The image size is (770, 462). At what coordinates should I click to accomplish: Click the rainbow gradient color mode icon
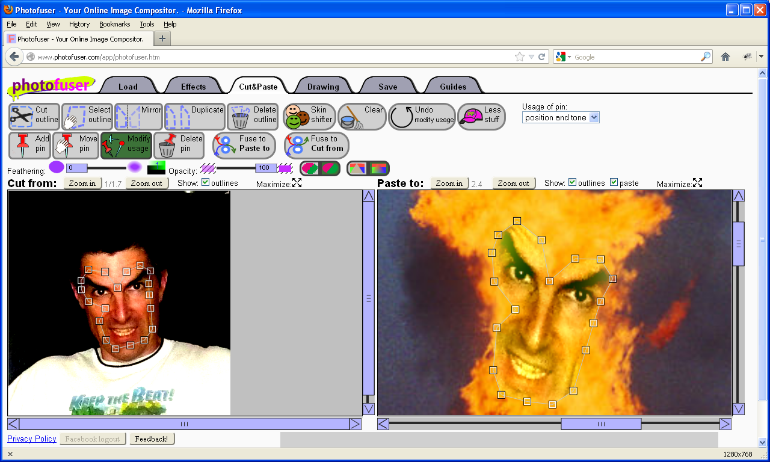(x=378, y=168)
